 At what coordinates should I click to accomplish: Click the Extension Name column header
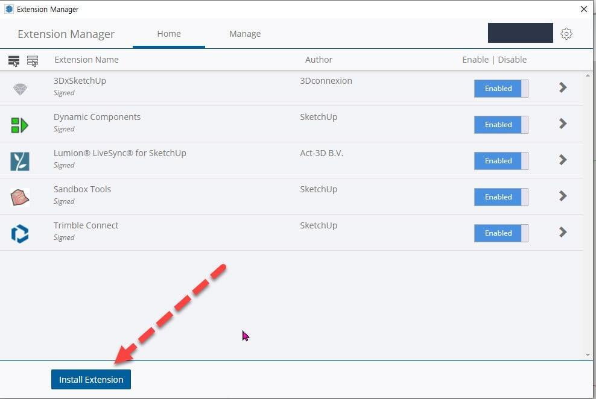[x=86, y=60]
